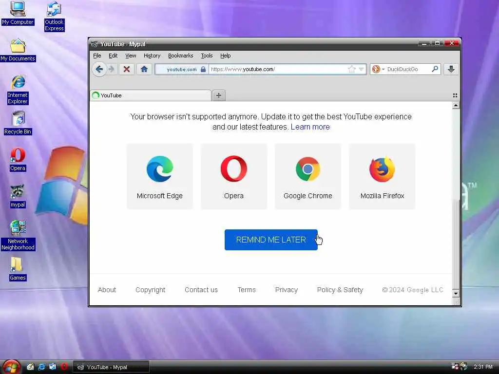Click the page scrollbar up arrow
The height and width of the screenshot is (374, 499).
(x=456, y=105)
